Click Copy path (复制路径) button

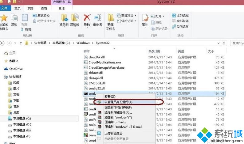pyautogui.click(x=41, y=16)
